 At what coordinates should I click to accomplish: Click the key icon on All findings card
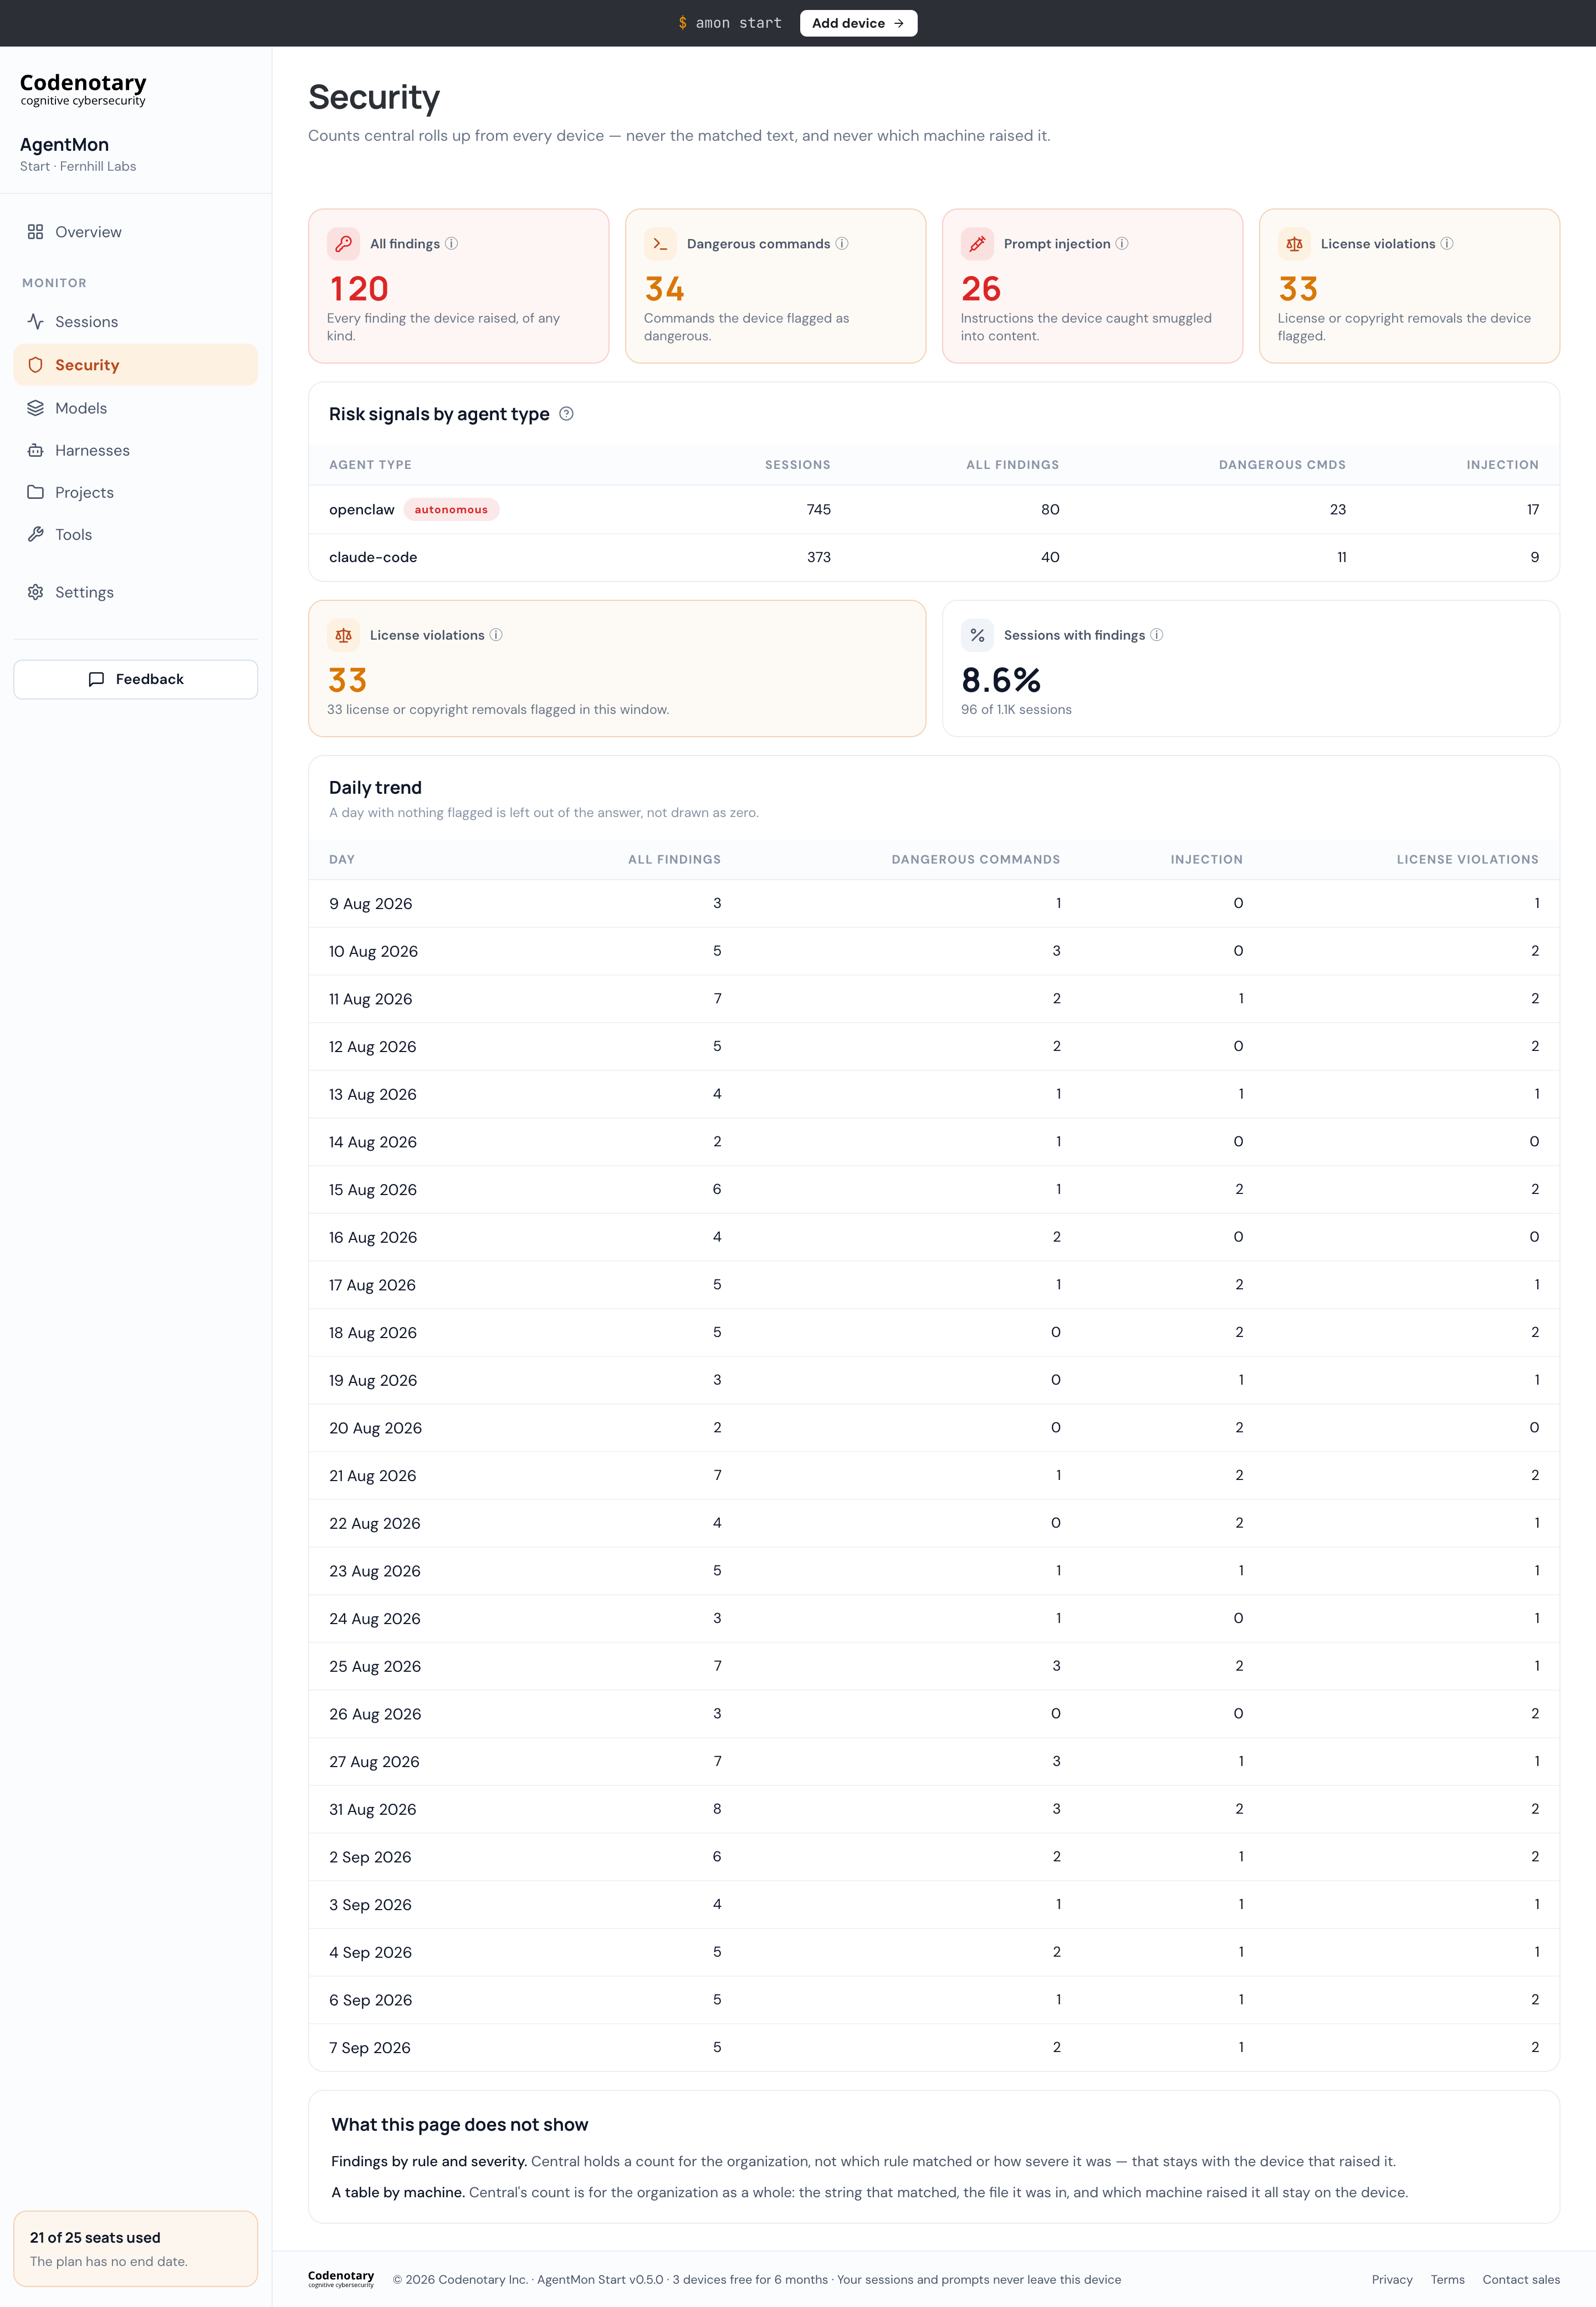(x=343, y=244)
